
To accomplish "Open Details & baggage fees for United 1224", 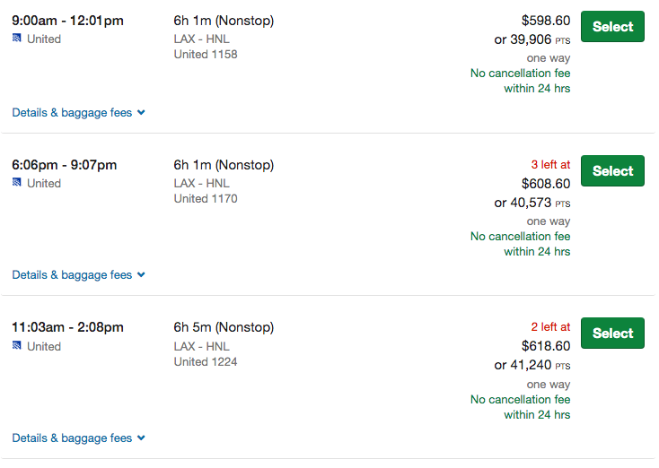I will pos(78,438).
